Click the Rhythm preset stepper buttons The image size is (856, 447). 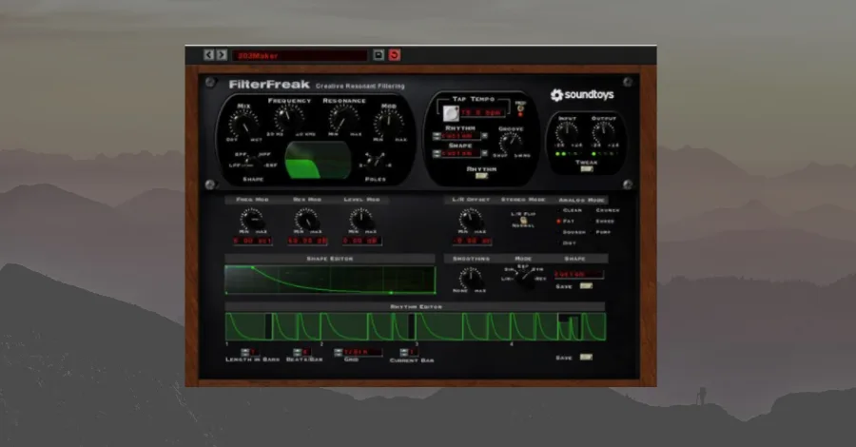437,136
